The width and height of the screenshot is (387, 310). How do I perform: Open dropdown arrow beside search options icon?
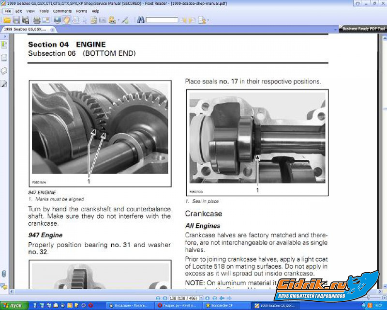[207, 20]
